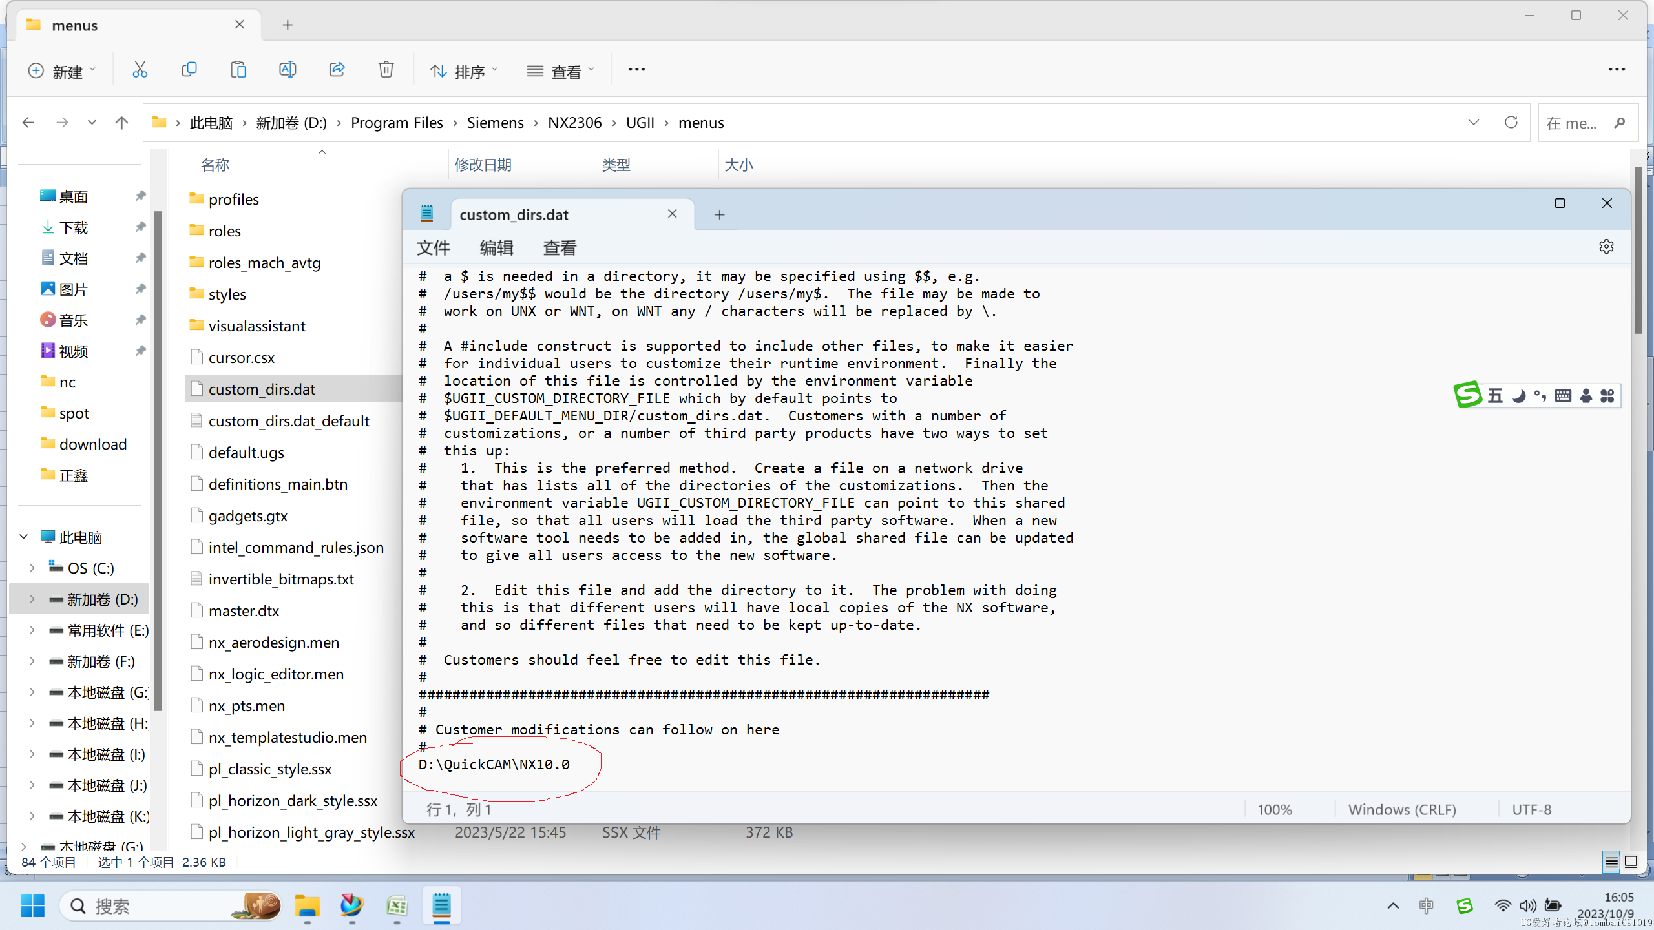Select the profiles folder

(x=233, y=199)
